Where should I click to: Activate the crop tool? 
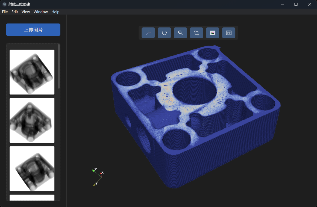pos(196,33)
